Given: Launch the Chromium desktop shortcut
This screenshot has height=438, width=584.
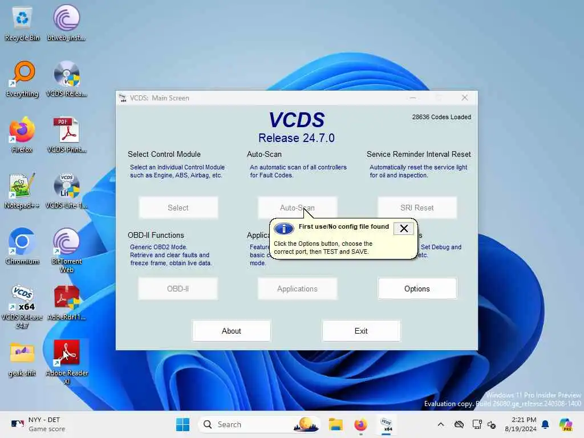Looking at the screenshot, I should (x=22, y=246).
